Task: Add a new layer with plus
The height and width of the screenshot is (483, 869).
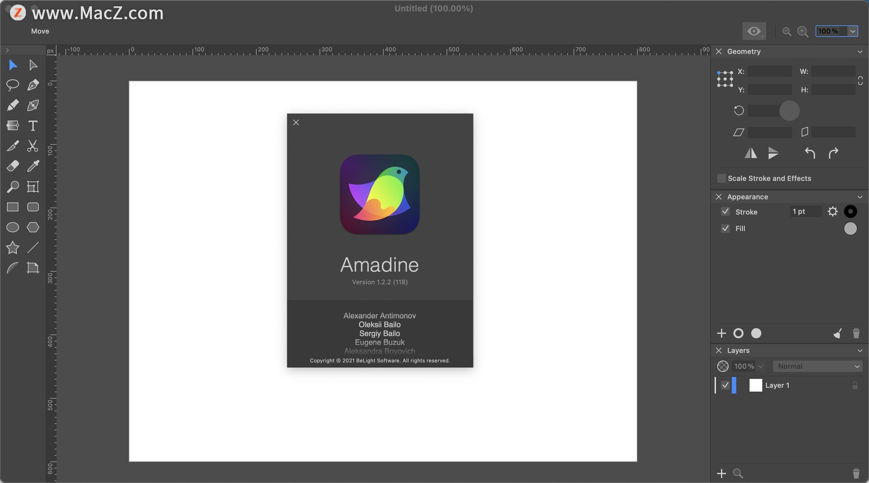Action: (721, 474)
